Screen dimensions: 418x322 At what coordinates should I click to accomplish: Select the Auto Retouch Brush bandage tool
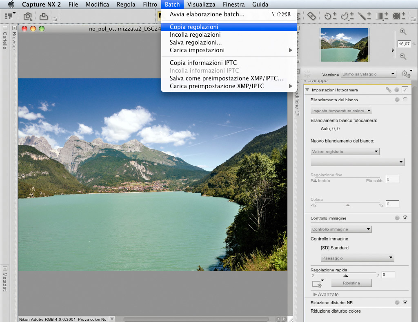click(311, 16)
